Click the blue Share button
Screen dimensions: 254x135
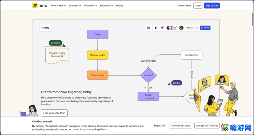point(205,28)
